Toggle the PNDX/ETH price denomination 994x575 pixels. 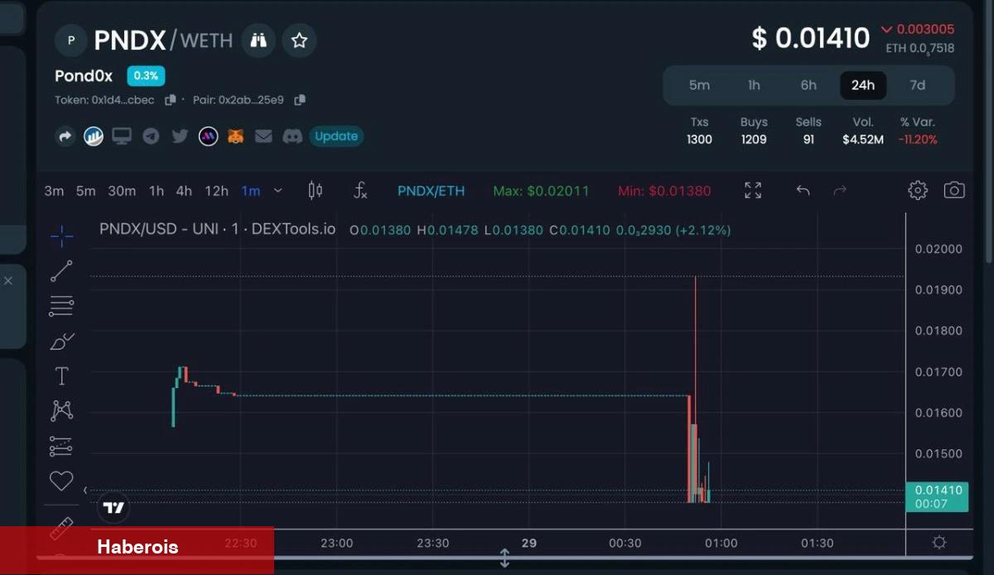(431, 191)
